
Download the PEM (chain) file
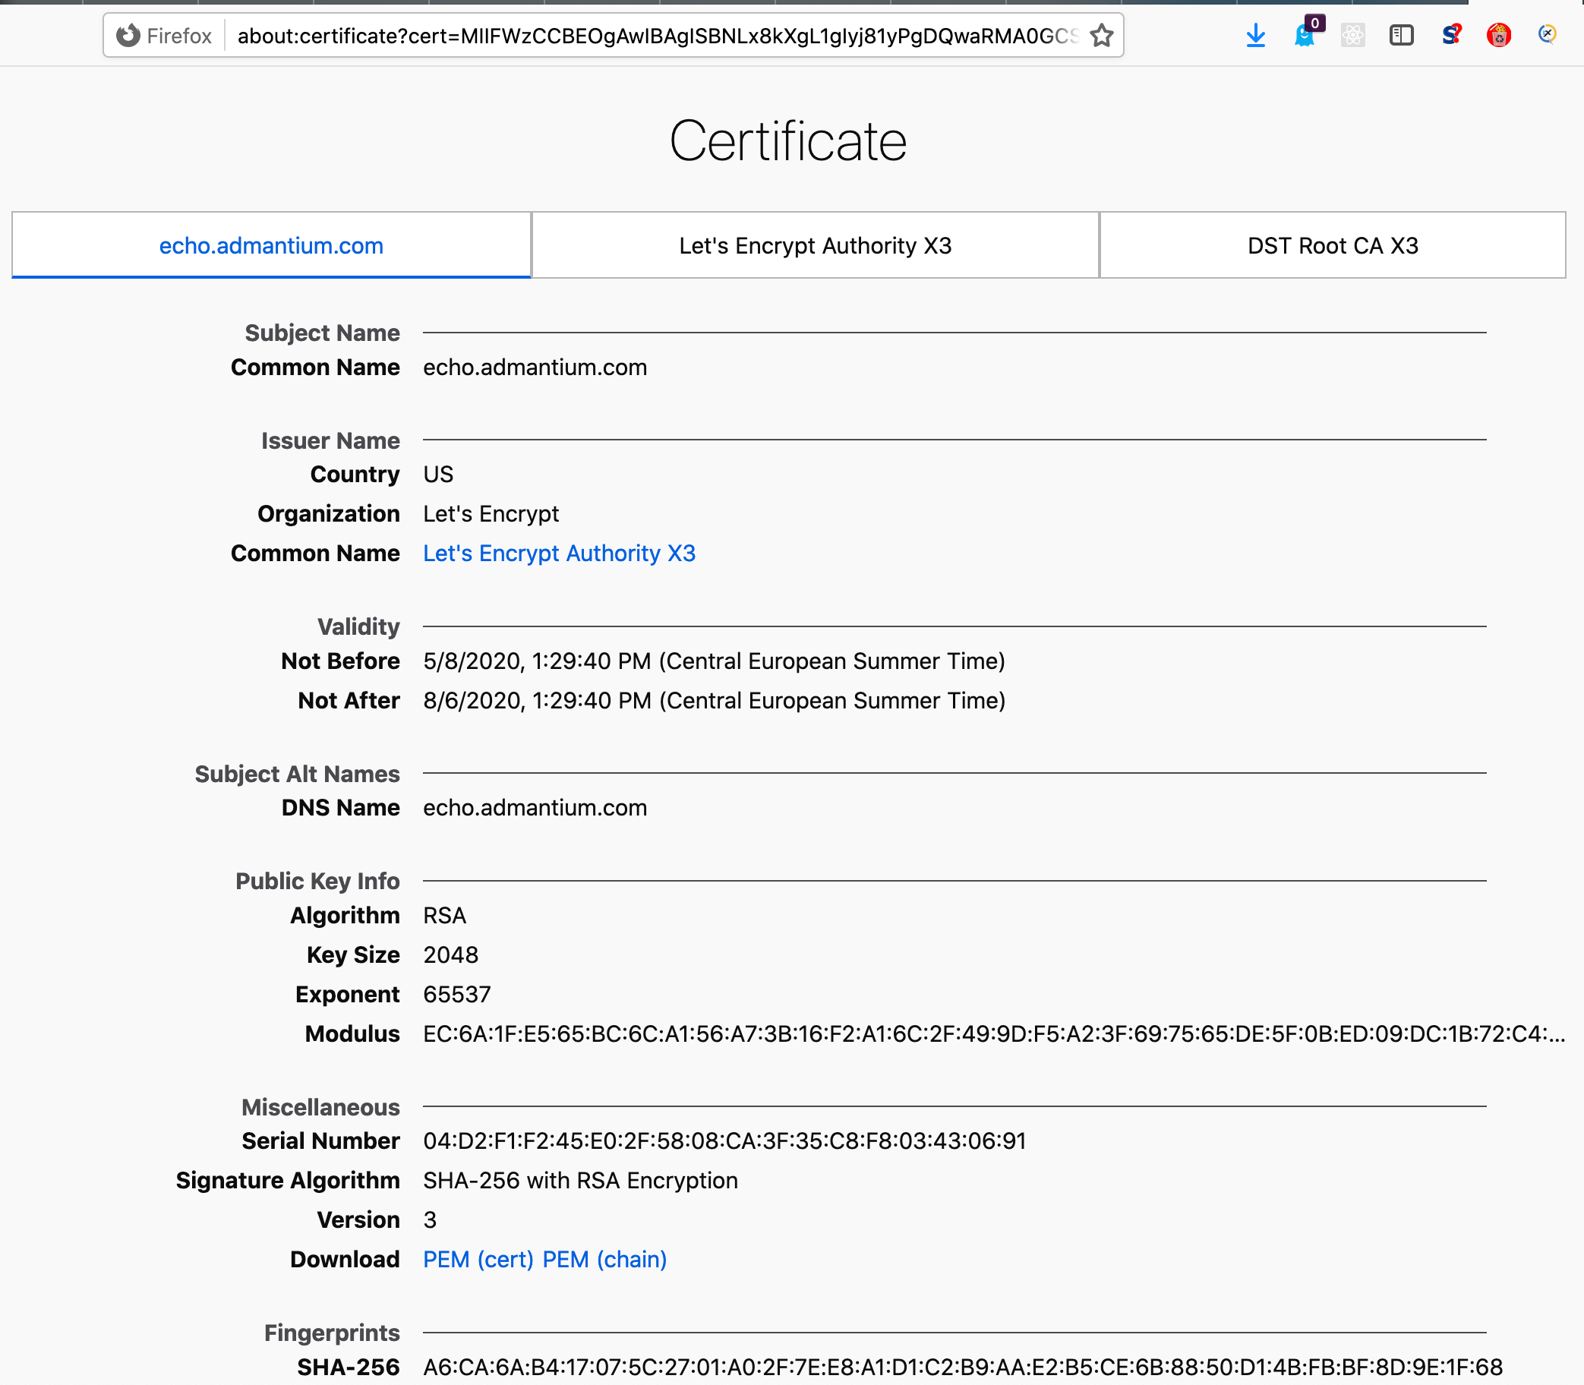[x=604, y=1260]
